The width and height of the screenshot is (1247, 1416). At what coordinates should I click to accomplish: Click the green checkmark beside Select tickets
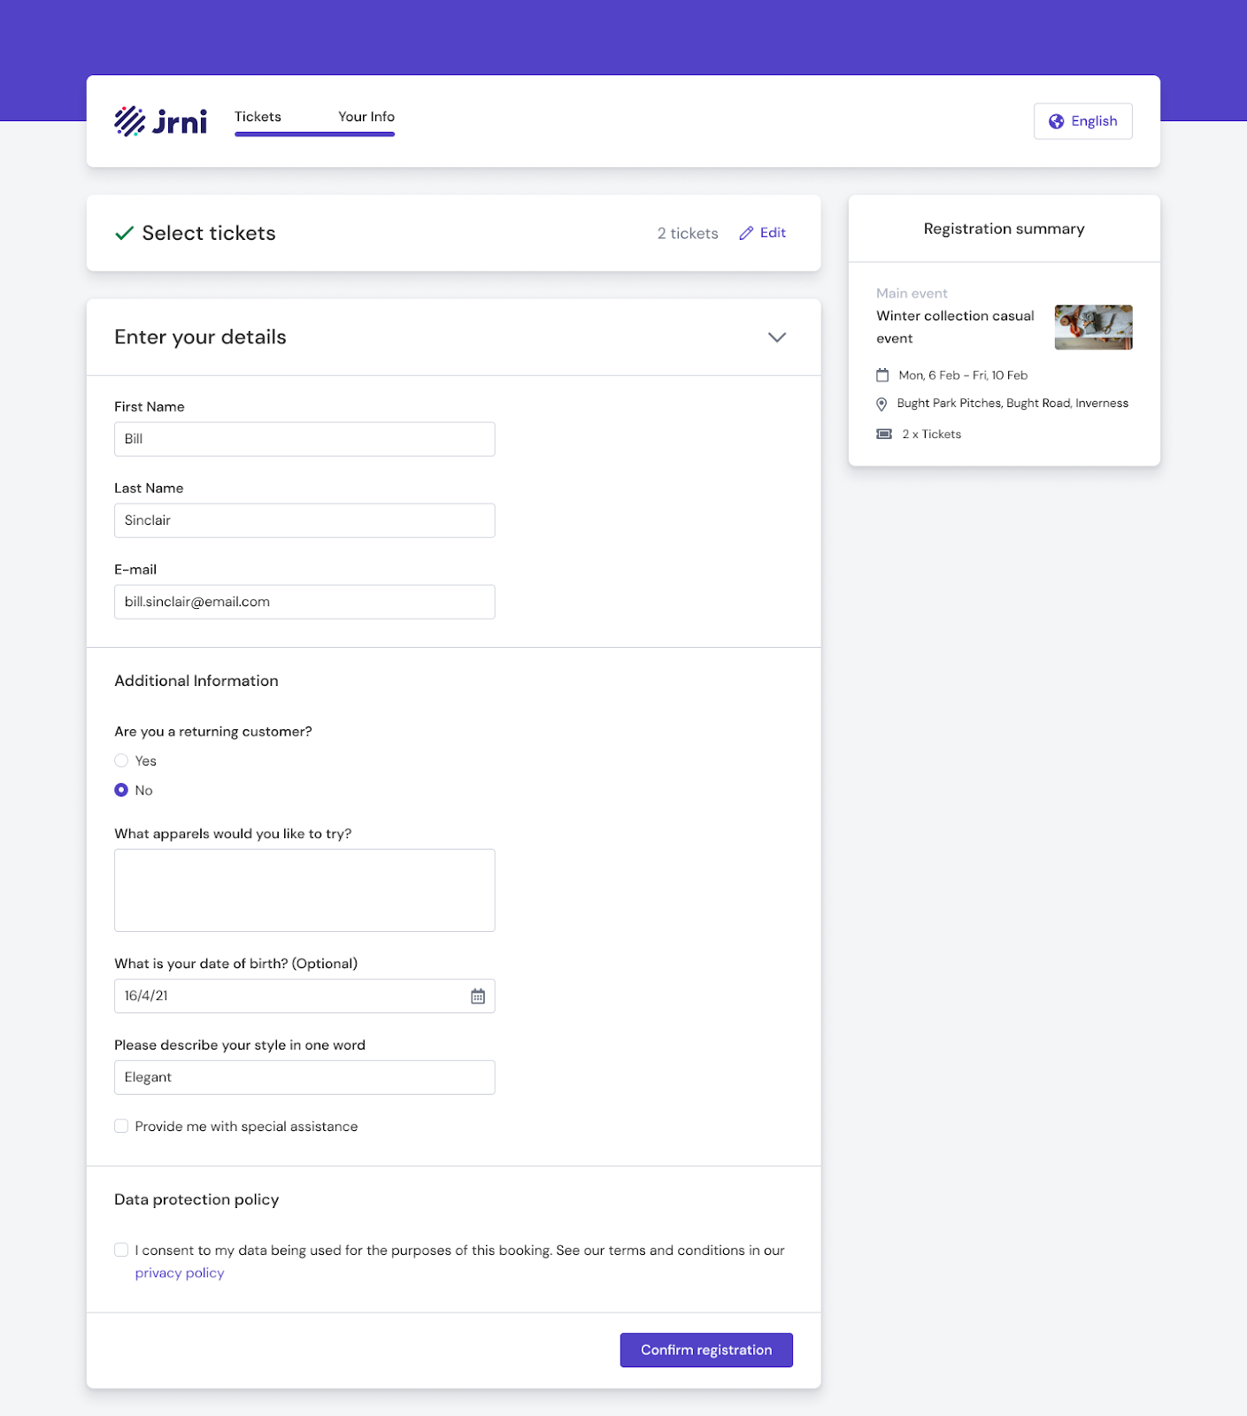(x=124, y=233)
